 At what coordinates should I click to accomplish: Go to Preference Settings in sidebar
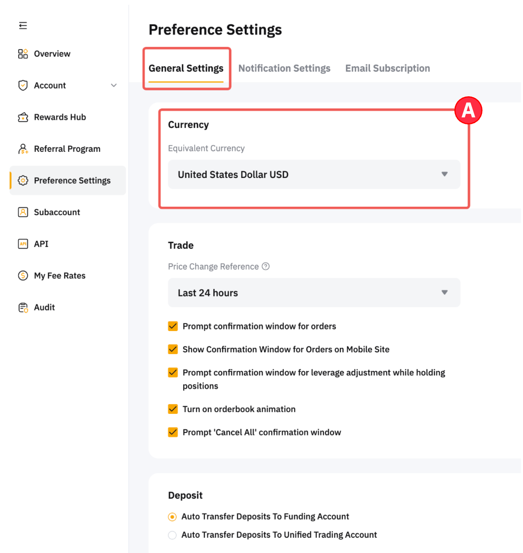point(72,181)
